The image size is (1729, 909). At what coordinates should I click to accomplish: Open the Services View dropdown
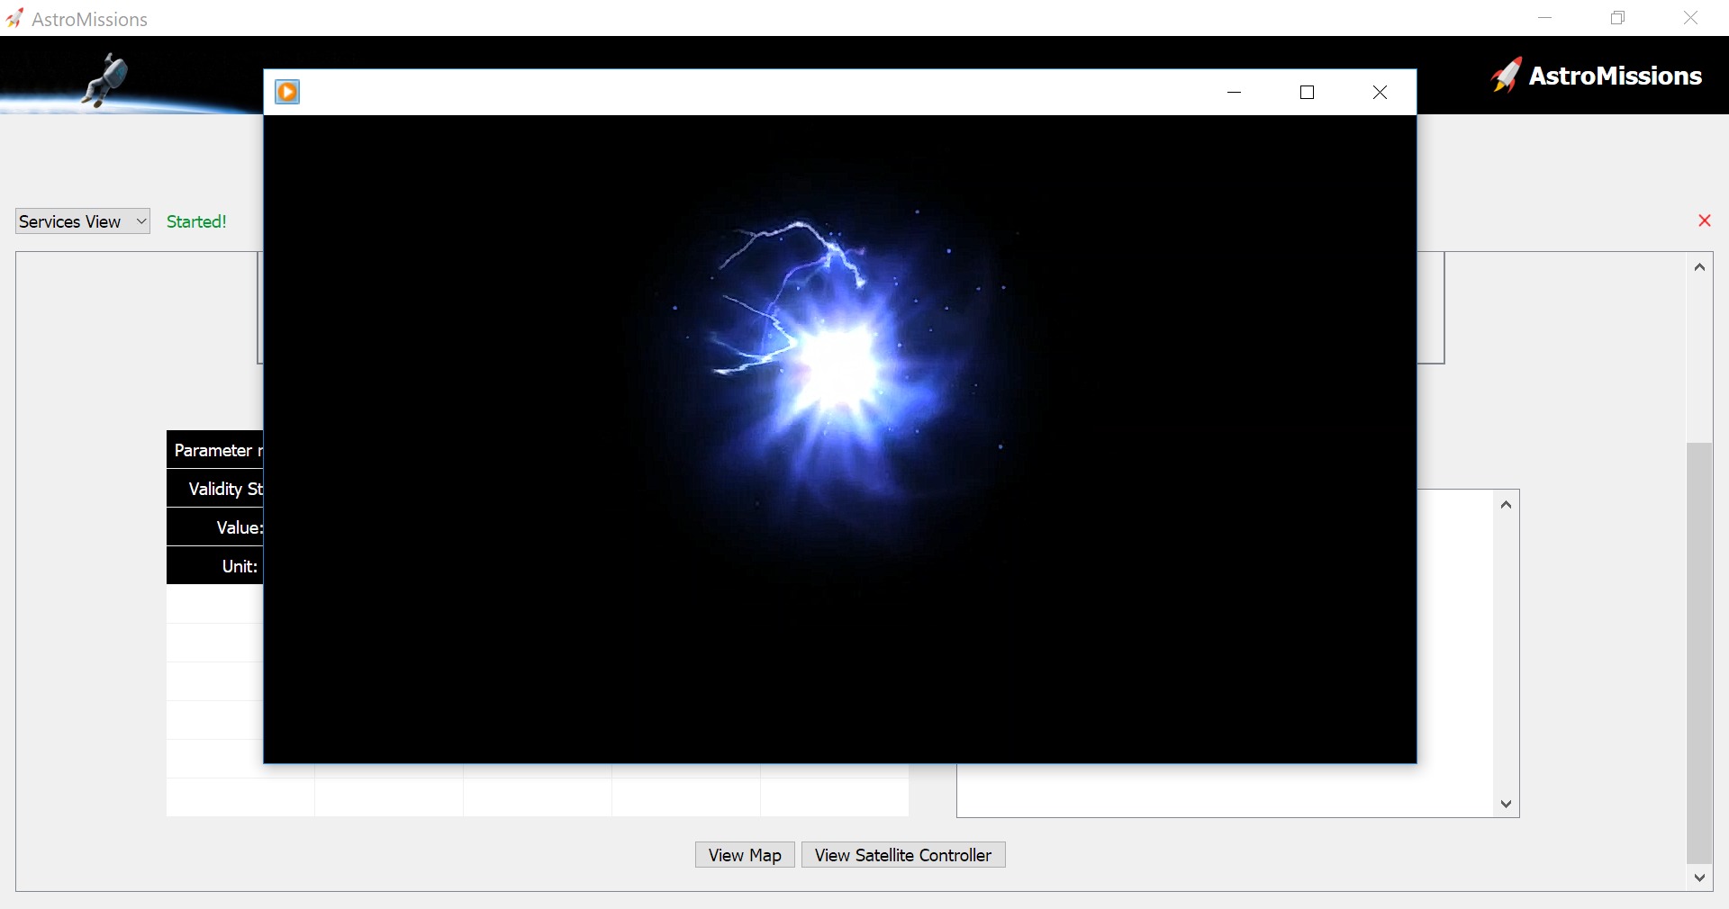82,221
